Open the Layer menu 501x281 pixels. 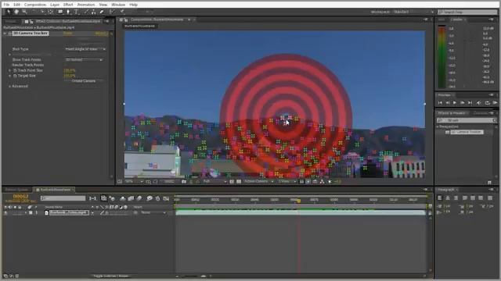click(x=55, y=5)
